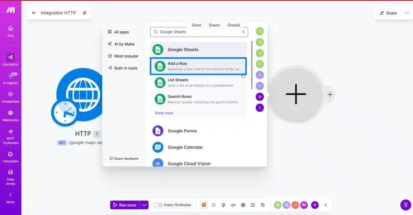Open Data stores in the sidebar
Viewport: 413px width, 215px height.
(x=10, y=177)
